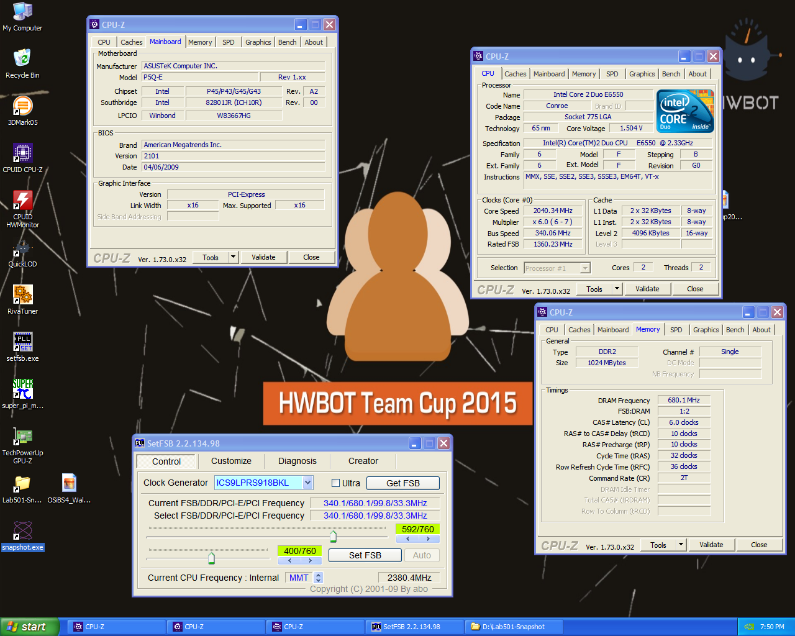Open the Recycle Bin icon
Image resolution: width=795 pixels, height=636 pixels.
tap(22, 64)
